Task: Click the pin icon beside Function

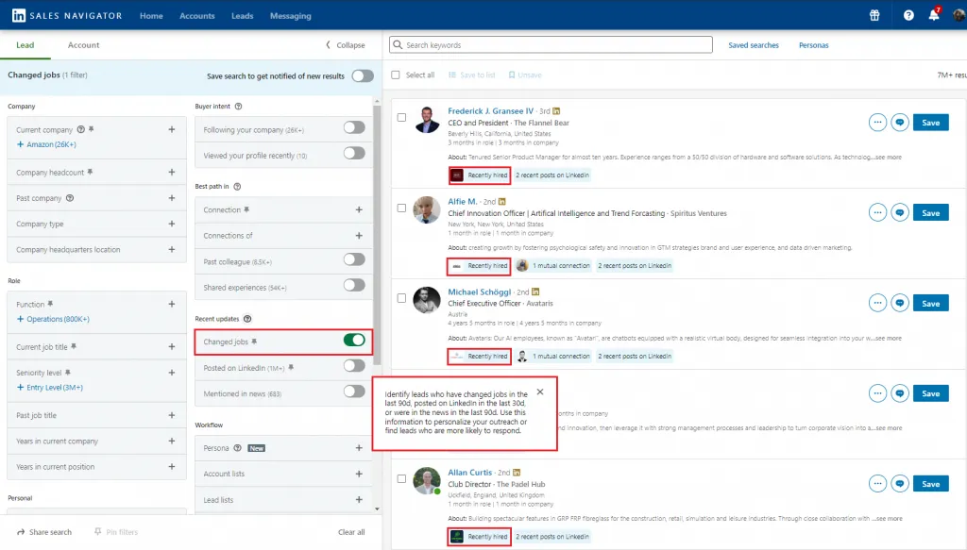Action: coord(51,304)
